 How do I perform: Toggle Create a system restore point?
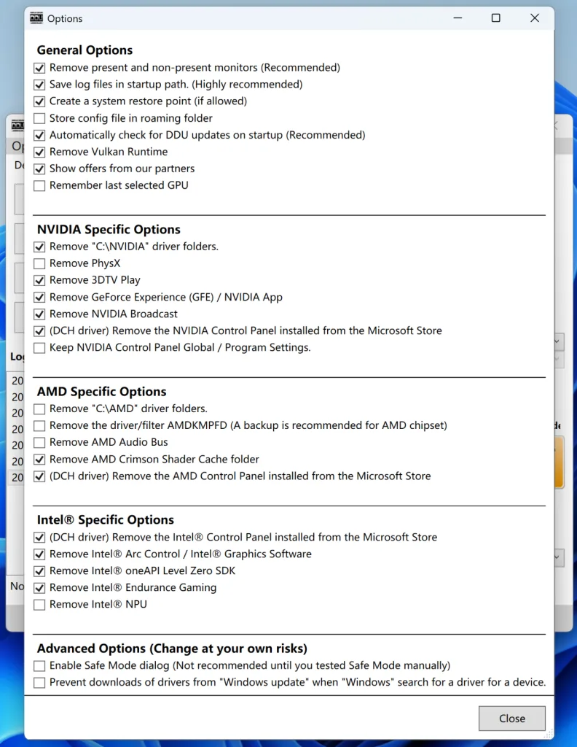click(x=39, y=101)
